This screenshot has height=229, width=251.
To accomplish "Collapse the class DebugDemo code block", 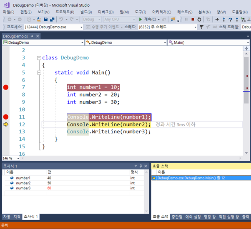I will pos(39,58).
